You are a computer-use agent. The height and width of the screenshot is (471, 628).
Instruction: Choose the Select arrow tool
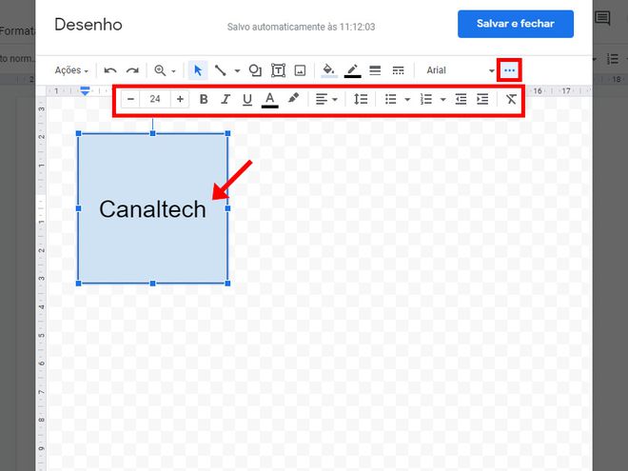(198, 70)
